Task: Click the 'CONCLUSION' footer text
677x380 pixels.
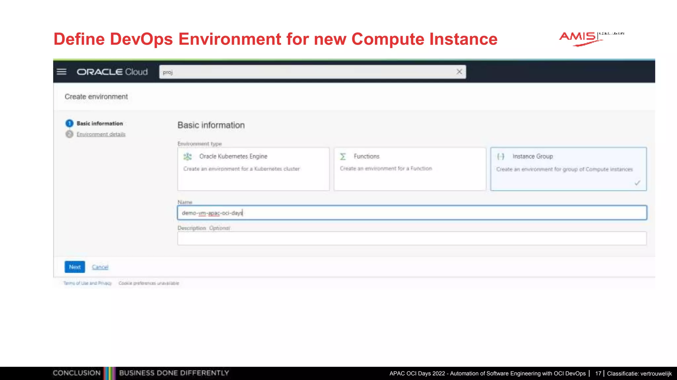Action: [x=77, y=373]
